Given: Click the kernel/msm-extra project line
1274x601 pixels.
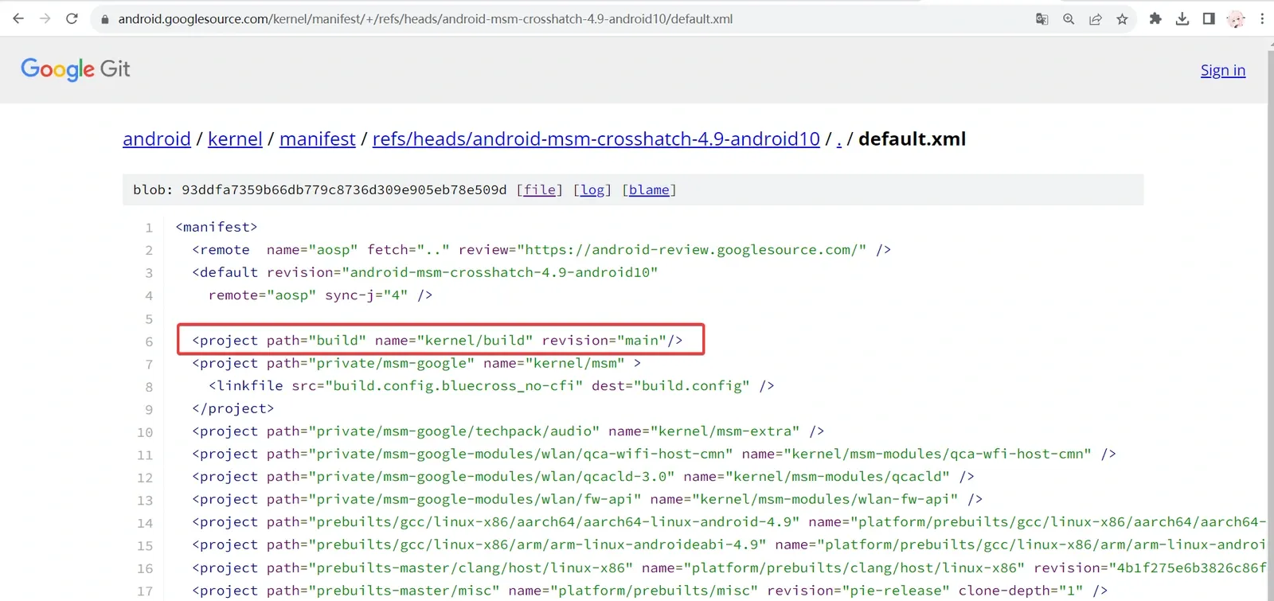Looking at the screenshot, I should click(508, 431).
